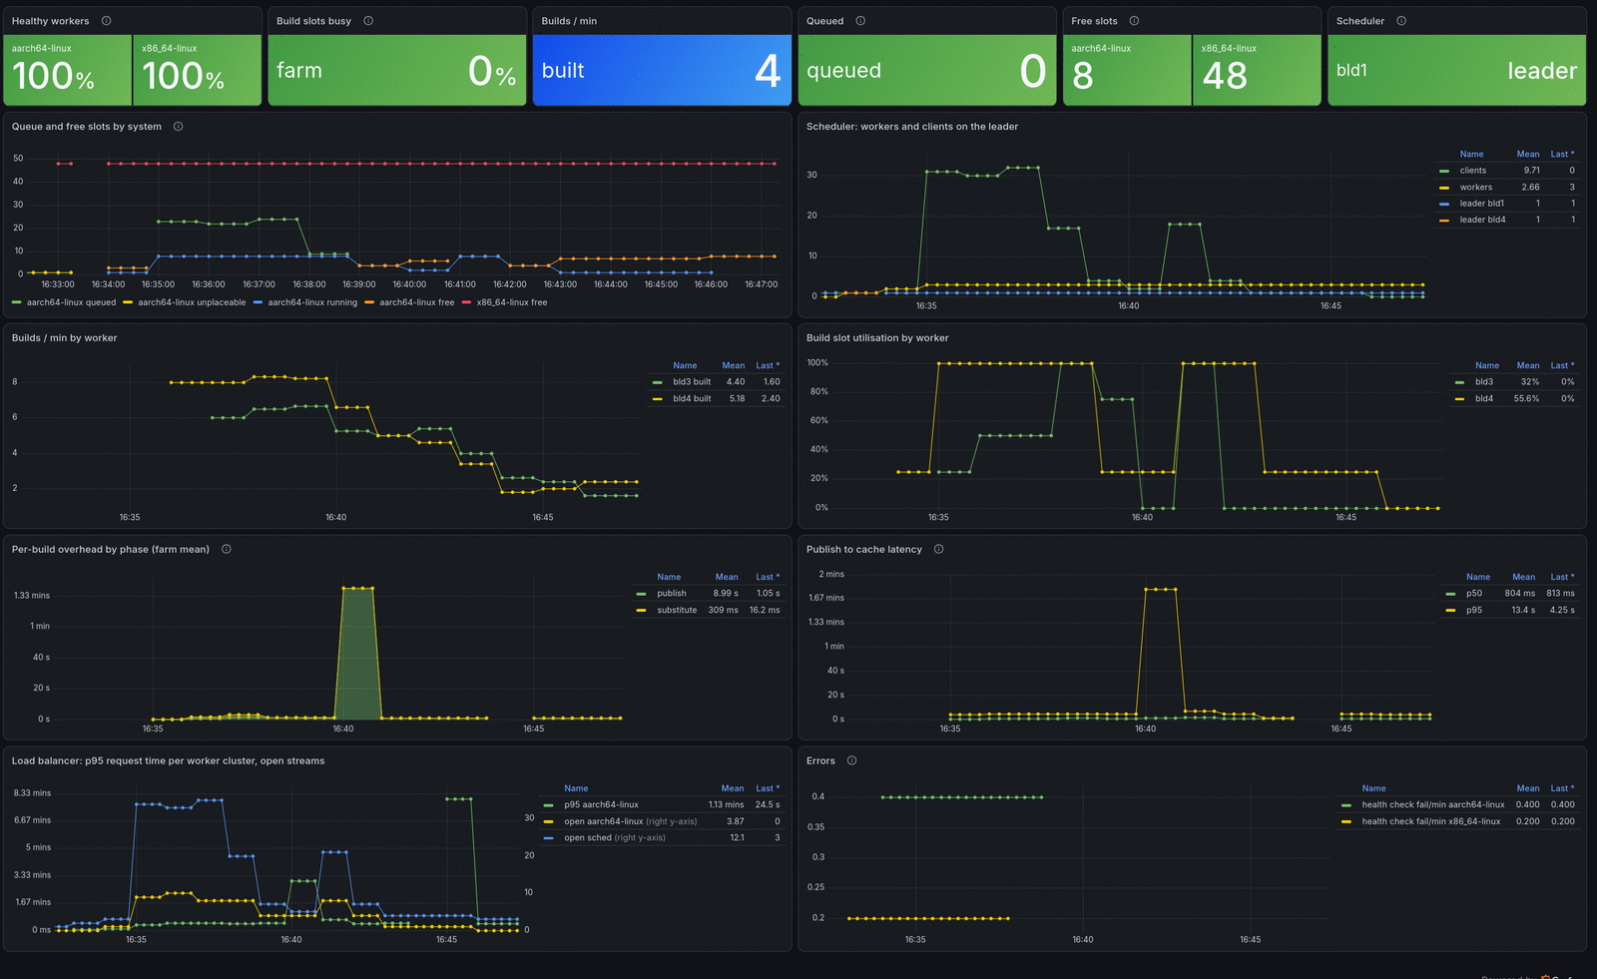This screenshot has height=979, width=1597.
Task: Click the x86_64-linux free slots value 48
Action: click(1225, 76)
